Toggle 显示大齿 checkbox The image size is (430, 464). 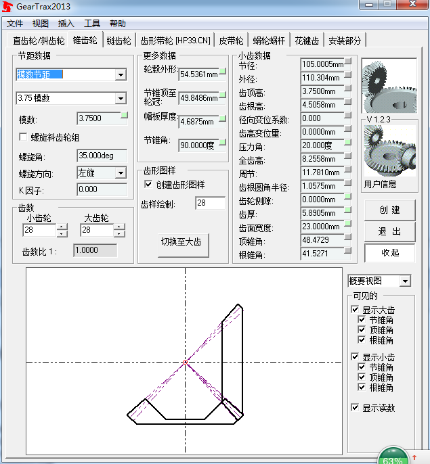tap(355, 309)
